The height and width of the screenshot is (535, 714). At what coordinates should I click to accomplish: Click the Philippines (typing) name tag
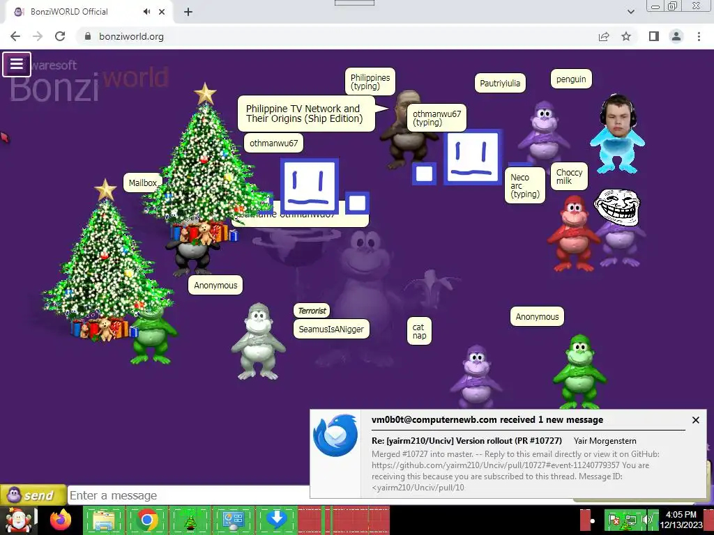370,82
